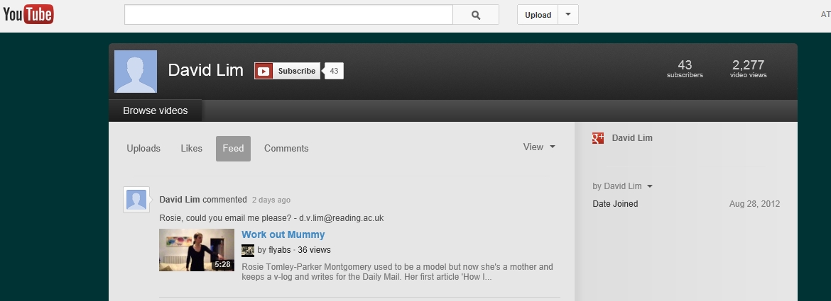Click the YouTube logo
The width and height of the screenshot is (831, 301).
pyautogui.click(x=28, y=14)
